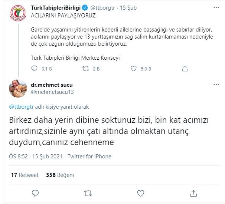Like the TürkTabipleriBirliği tweet
This screenshot has width=225, height=204.
(x=135, y=69)
